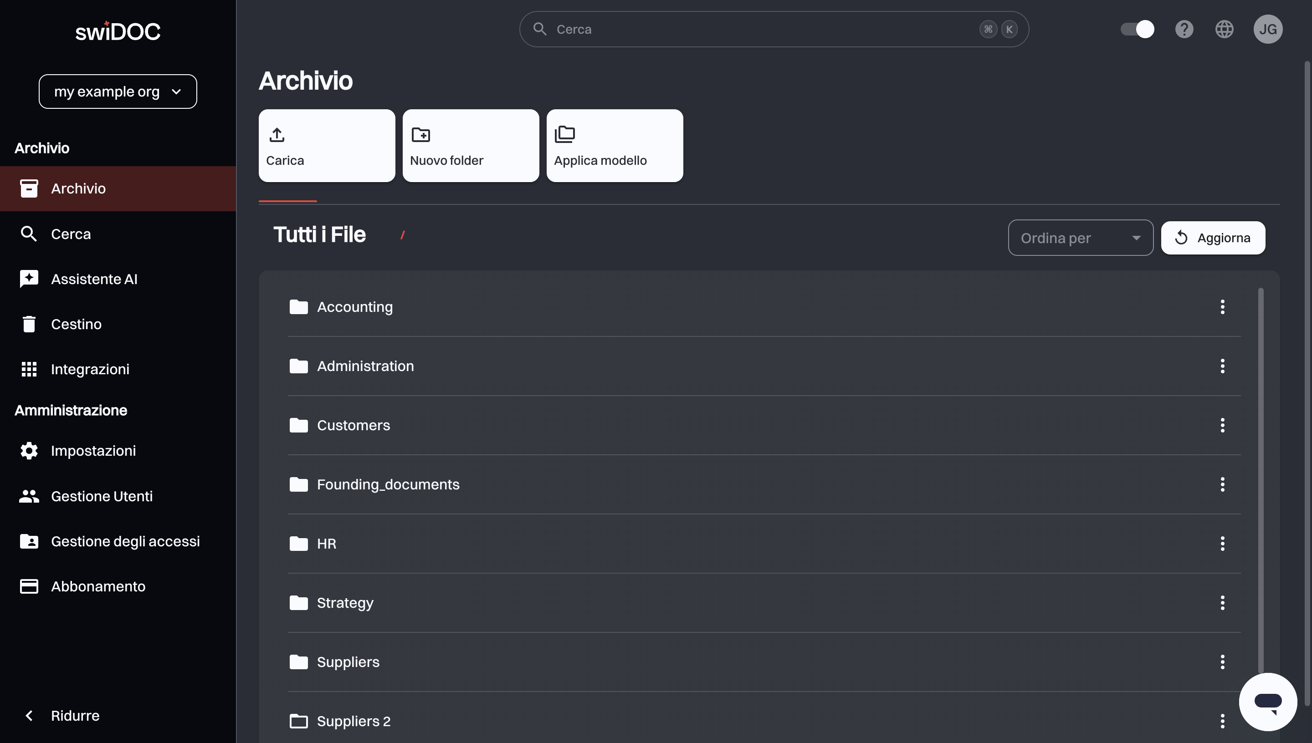Open the Customers folder
The height and width of the screenshot is (743, 1312).
(x=764, y=425)
